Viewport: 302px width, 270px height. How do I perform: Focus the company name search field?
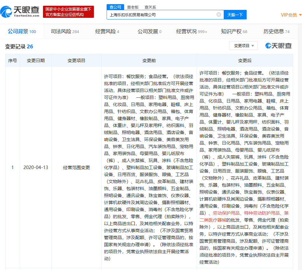click(162, 15)
